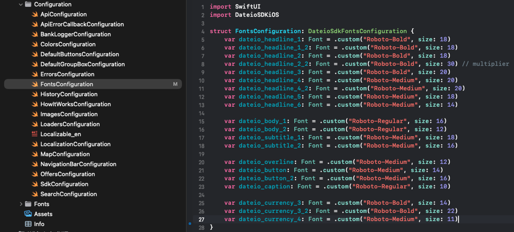Open HowItWorksConfiguration file
Image resolution: width=514 pixels, height=232 pixels.
(x=75, y=104)
